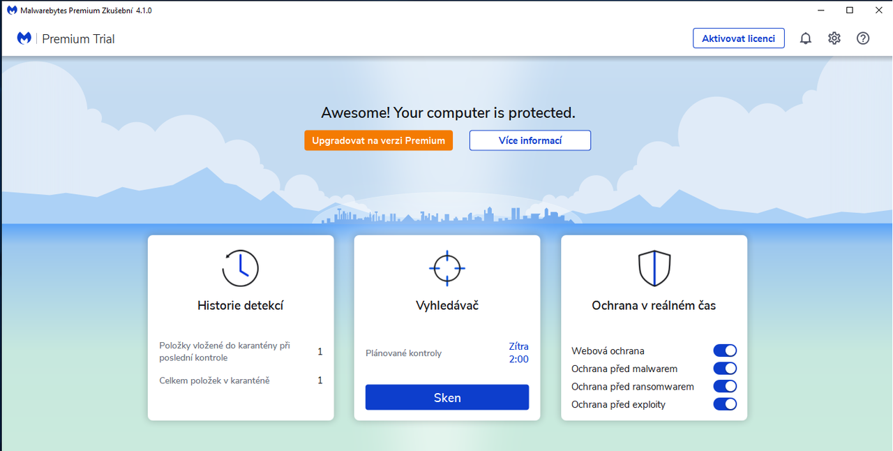Open the scheduled scan time Zítra 2:00
Screen dimensions: 893x451
[518, 353]
